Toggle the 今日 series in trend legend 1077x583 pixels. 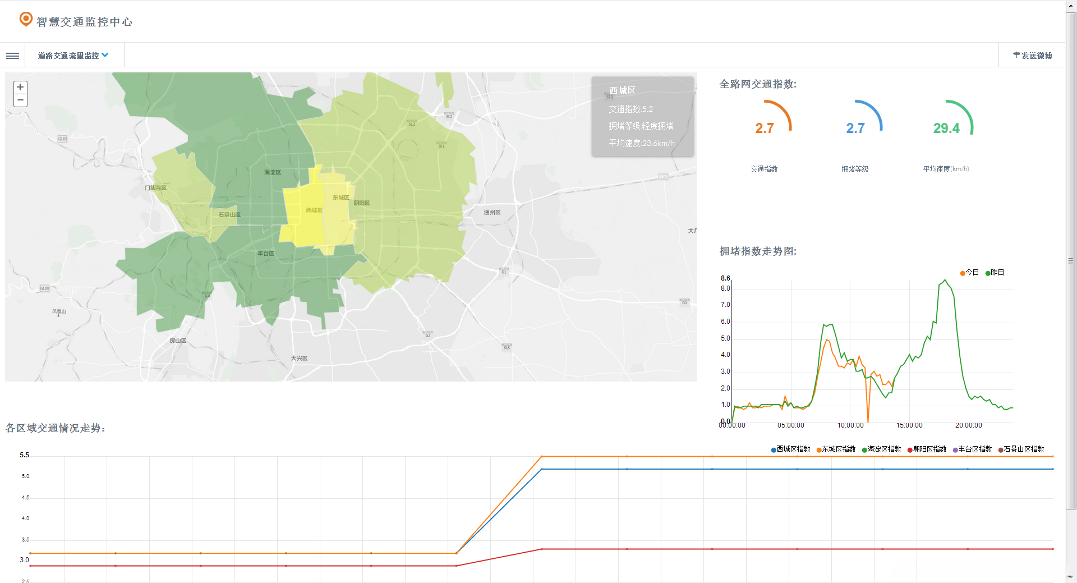(x=969, y=273)
